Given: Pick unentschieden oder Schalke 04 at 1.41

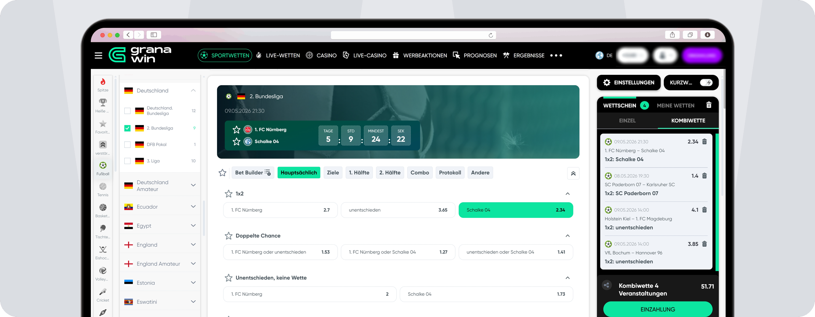Looking at the screenshot, I should (516, 252).
